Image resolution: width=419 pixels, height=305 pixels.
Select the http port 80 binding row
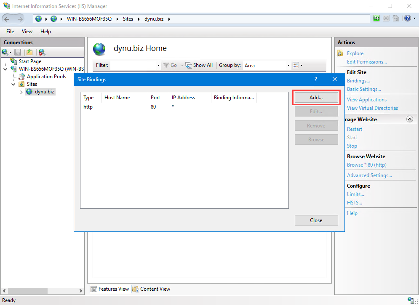click(184, 107)
